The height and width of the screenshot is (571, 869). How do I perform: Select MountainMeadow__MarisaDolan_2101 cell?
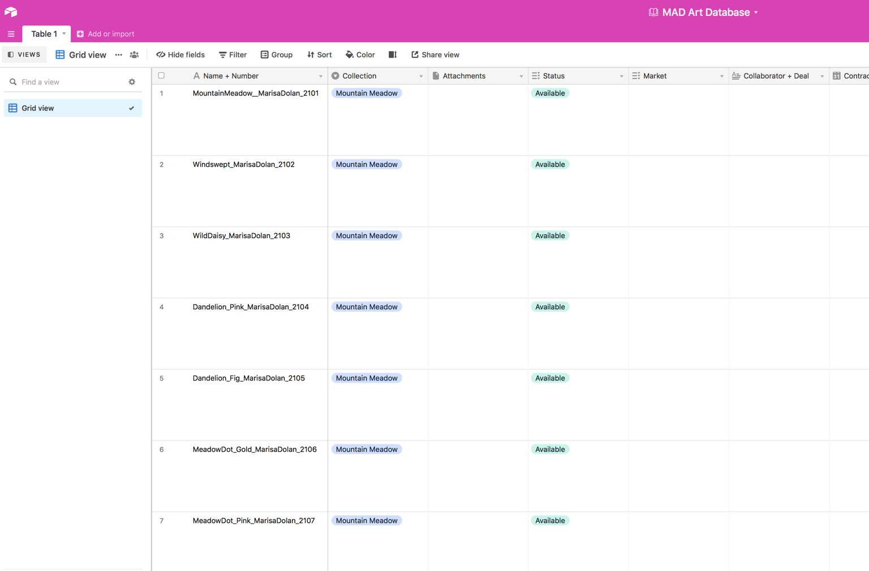[x=256, y=93]
